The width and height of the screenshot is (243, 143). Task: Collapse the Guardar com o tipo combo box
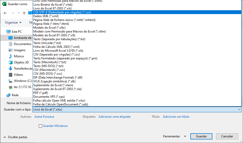pyautogui.click(x=239, y=109)
